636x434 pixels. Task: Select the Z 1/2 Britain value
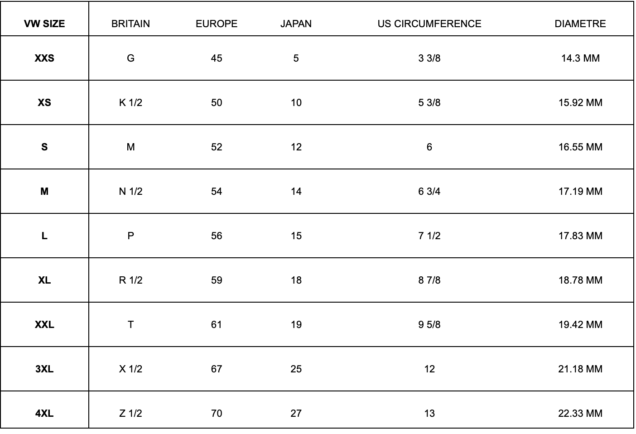[x=130, y=413]
